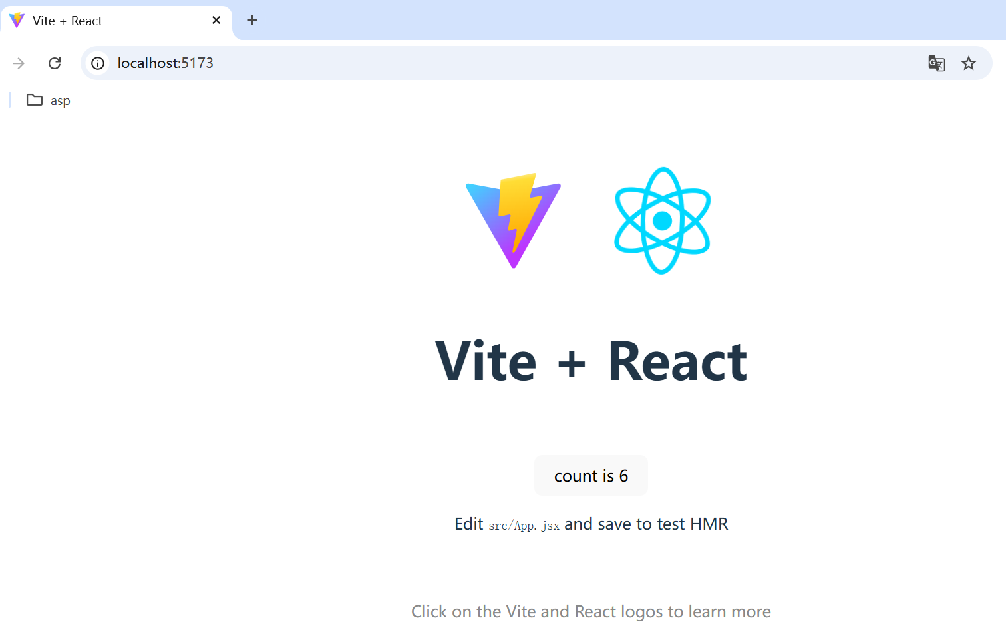Viewport: 1006px width, 640px height.
Task: Open the Google Translate icon
Action: click(936, 63)
